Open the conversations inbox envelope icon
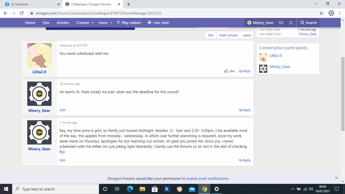This screenshot has width=345, height=194. pos(281,23)
